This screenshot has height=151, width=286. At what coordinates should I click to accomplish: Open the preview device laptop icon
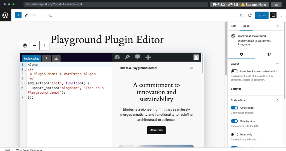point(242,15)
